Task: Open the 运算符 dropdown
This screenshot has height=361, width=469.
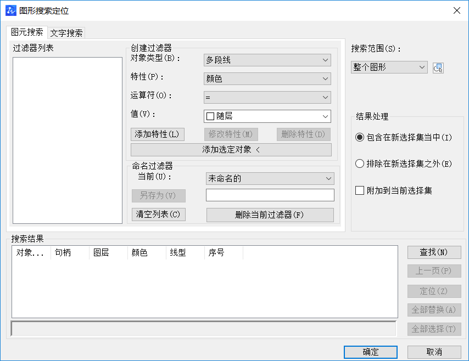Action: [x=267, y=98]
